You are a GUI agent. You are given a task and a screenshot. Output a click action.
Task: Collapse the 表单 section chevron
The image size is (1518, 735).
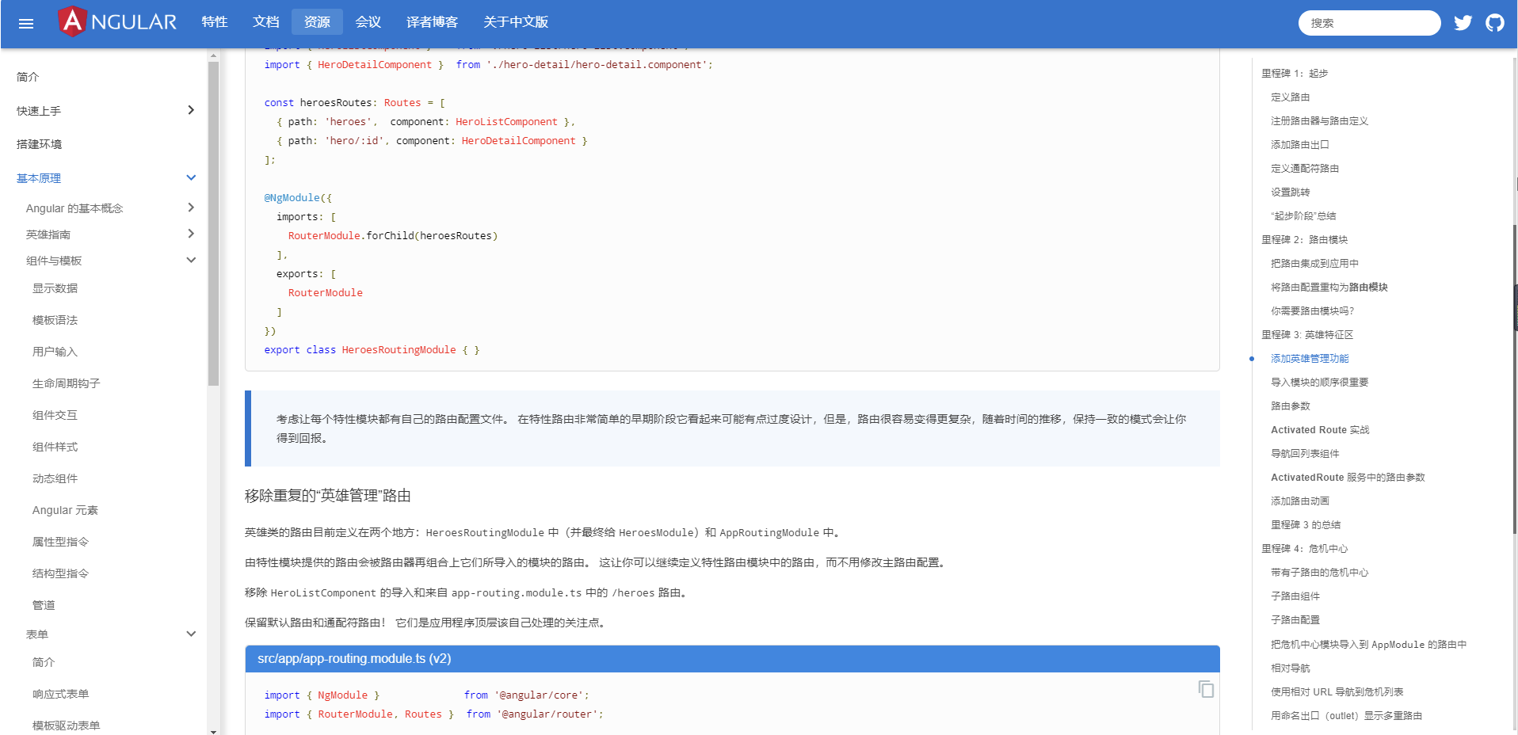[x=190, y=634]
